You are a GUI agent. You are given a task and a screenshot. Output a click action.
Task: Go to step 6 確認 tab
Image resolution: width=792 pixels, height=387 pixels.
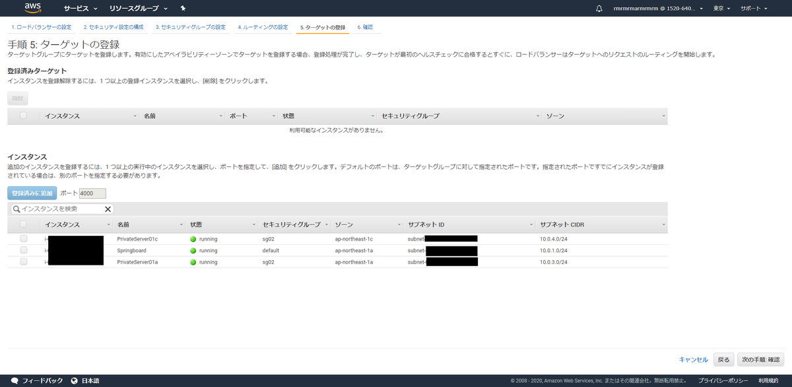(365, 27)
